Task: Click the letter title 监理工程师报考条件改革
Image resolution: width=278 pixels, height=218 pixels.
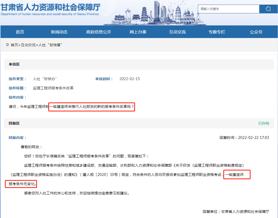Action: (53, 88)
